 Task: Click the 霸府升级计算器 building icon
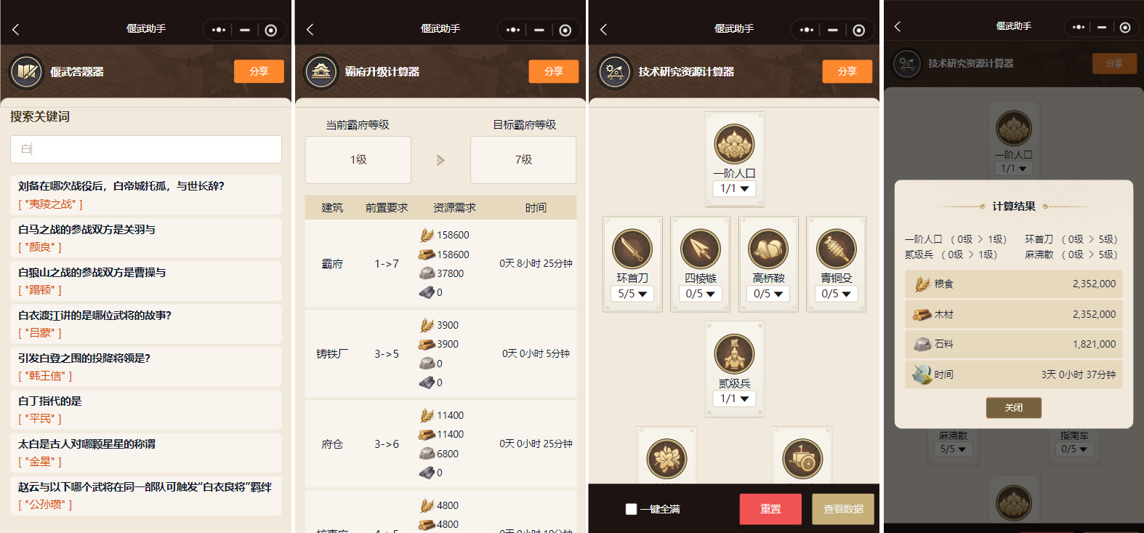(x=321, y=71)
